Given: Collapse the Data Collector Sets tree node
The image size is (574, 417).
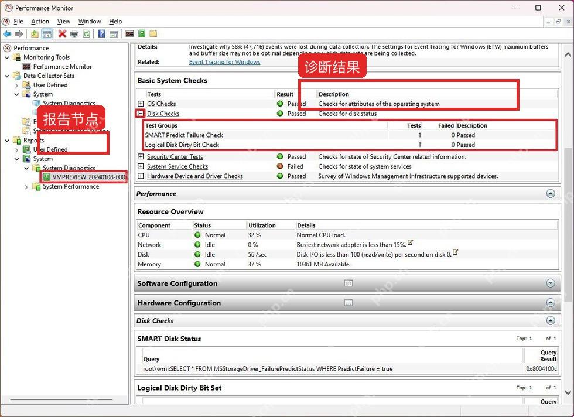Looking at the screenshot, I should click(x=7, y=76).
